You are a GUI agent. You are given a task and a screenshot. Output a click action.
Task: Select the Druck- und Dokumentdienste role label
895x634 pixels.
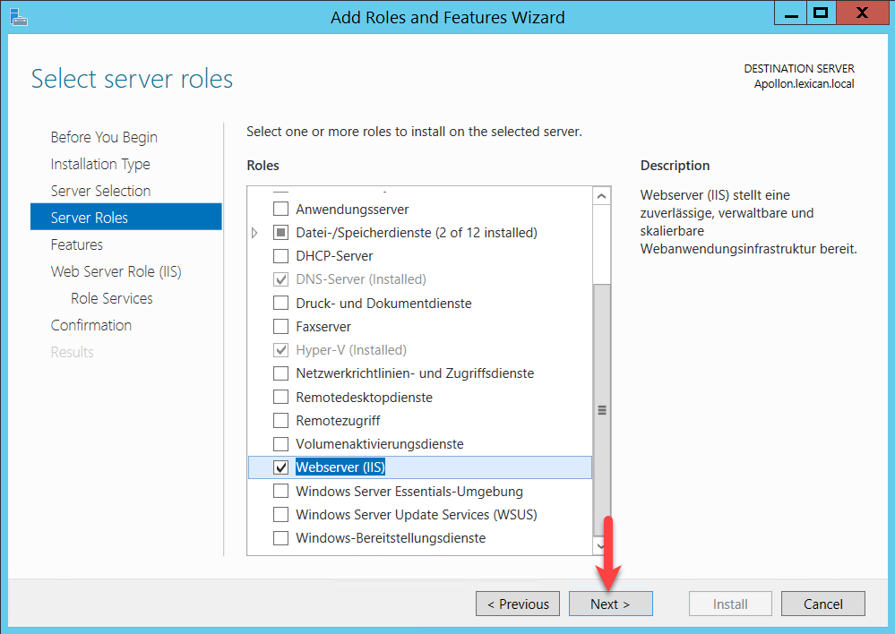383,304
